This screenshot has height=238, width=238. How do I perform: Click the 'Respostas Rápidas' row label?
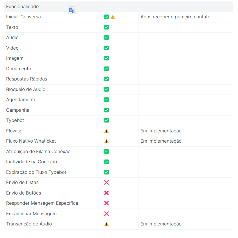click(x=26, y=79)
